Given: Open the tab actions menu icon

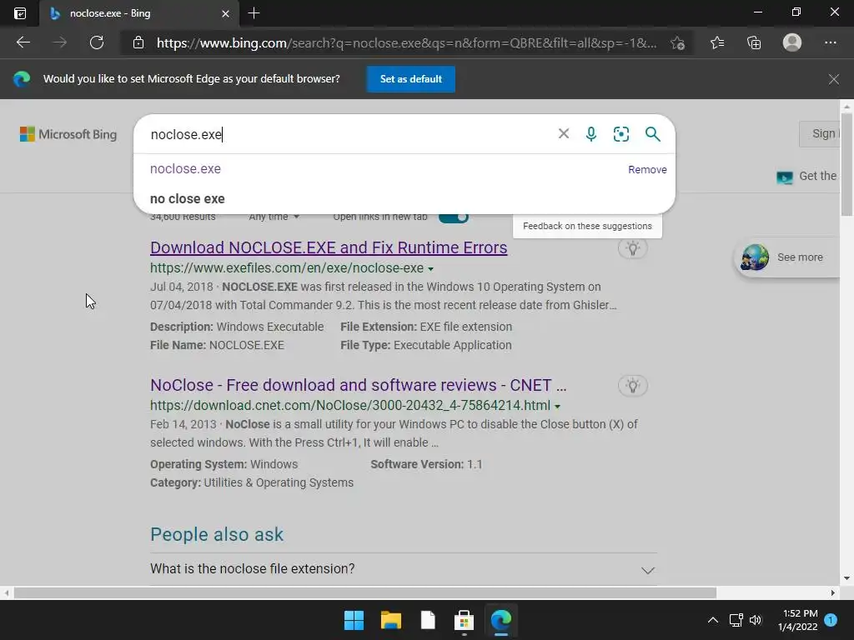Looking at the screenshot, I should [x=20, y=13].
